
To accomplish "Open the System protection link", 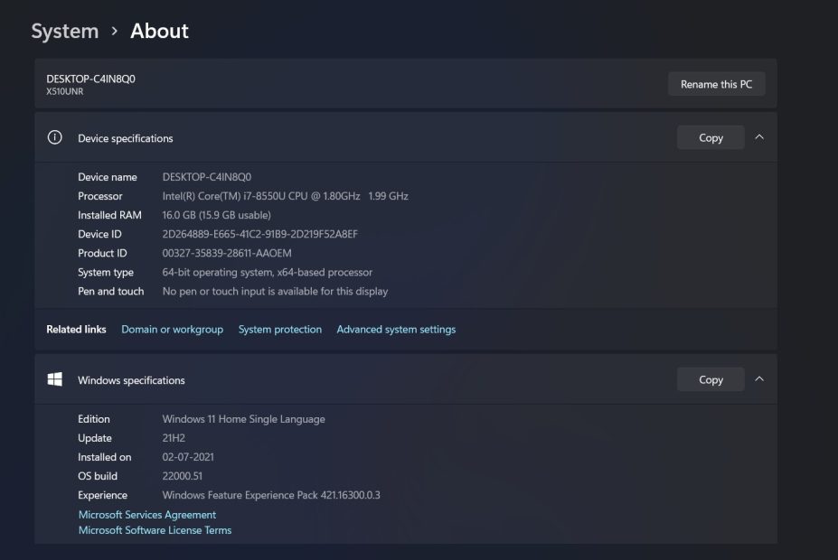I will [280, 330].
